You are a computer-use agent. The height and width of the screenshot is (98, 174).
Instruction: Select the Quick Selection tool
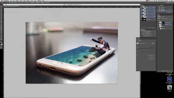[1, 12]
